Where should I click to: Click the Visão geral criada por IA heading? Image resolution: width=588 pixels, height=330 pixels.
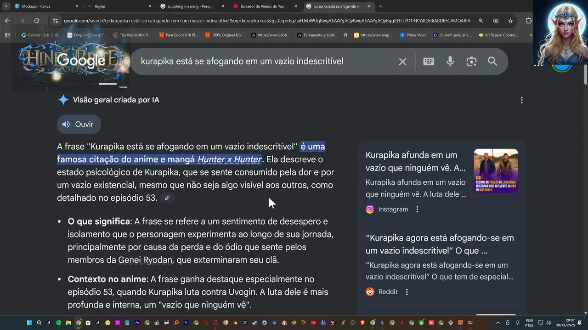tap(116, 100)
